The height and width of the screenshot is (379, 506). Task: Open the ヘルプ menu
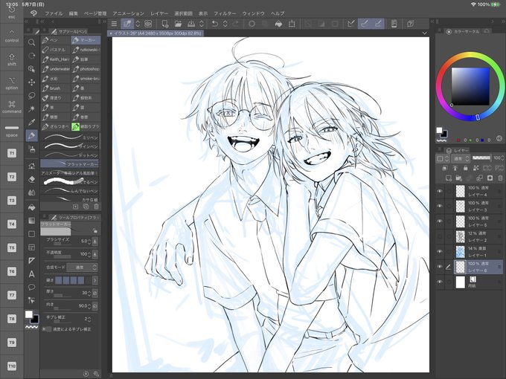[278, 13]
